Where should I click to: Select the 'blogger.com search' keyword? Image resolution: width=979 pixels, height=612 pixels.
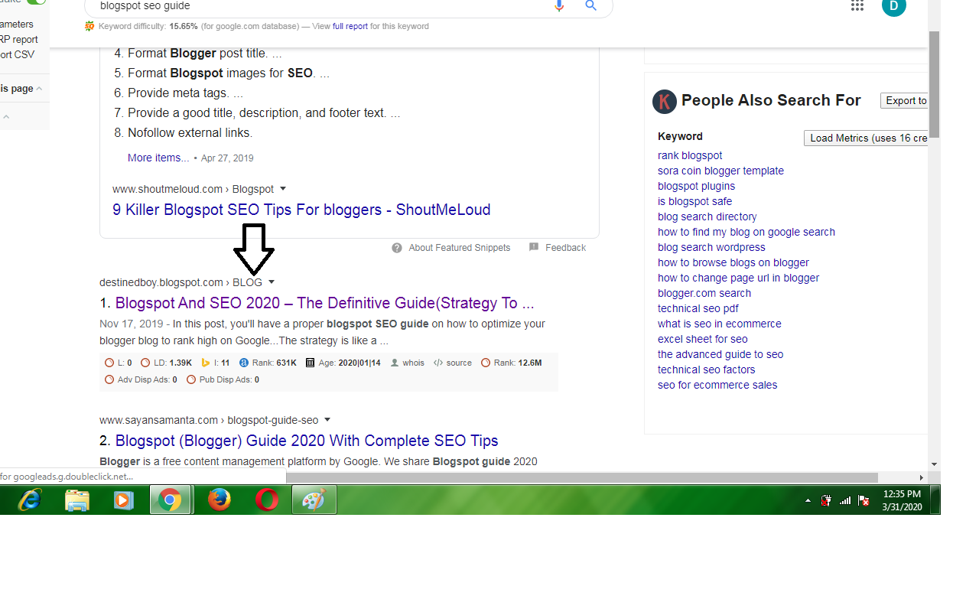pos(704,293)
